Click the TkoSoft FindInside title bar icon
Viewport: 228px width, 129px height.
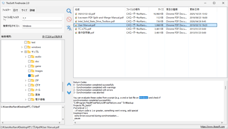tap(3, 3)
